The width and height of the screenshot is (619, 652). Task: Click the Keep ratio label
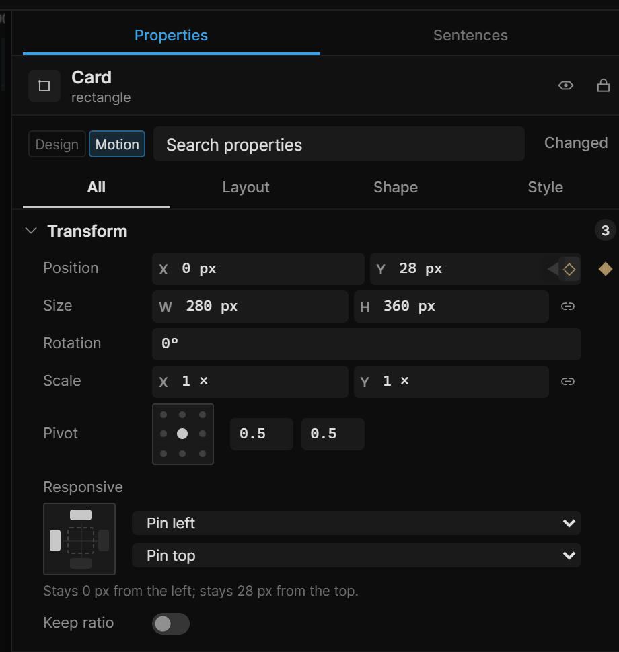78,623
